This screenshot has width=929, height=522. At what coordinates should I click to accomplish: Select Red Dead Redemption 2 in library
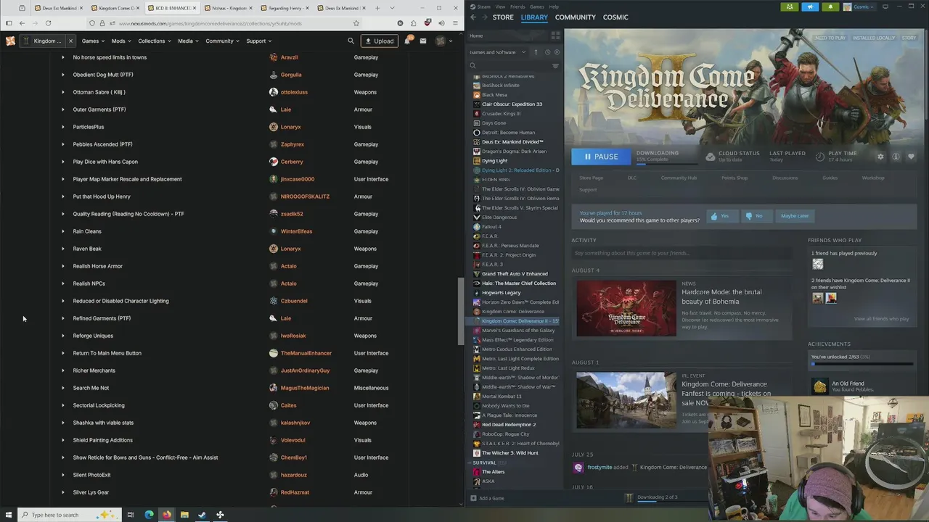(x=509, y=425)
